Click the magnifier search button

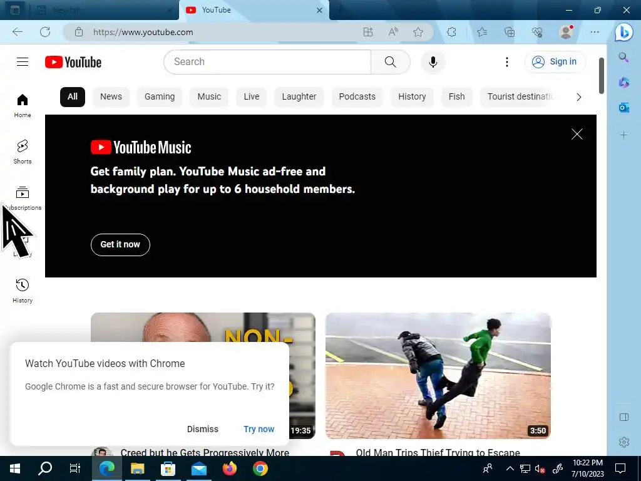391,62
